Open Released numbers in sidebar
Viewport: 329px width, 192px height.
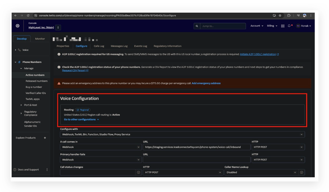(36, 81)
